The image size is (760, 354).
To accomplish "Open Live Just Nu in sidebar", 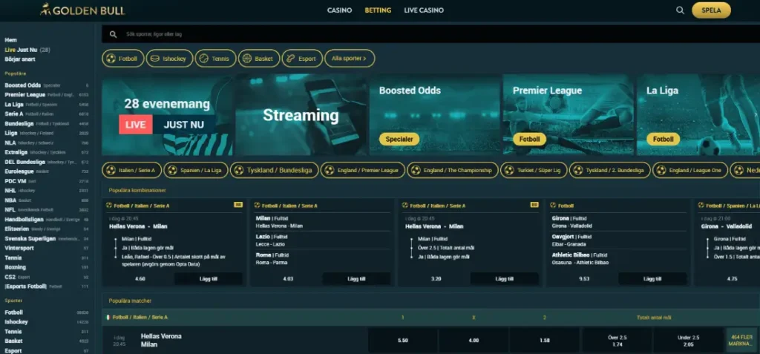I will tap(22, 50).
